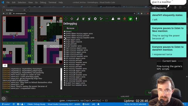Open the skills icon third in toolbar
The height and width of the screenshot is (106, 188).
pyautogui.click(x=78, y=19)
